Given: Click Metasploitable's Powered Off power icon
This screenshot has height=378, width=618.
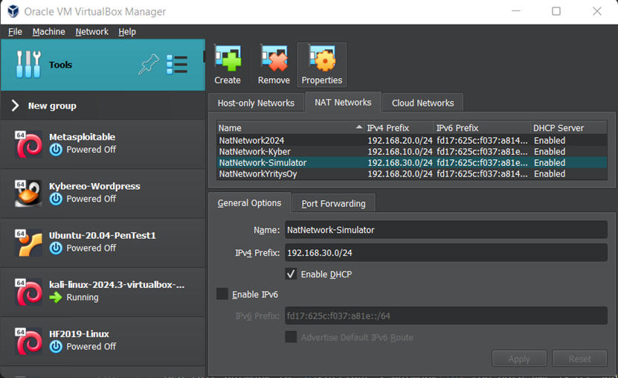Looking at the screenshot, I should pyautogui.click(x=56, y=150).
